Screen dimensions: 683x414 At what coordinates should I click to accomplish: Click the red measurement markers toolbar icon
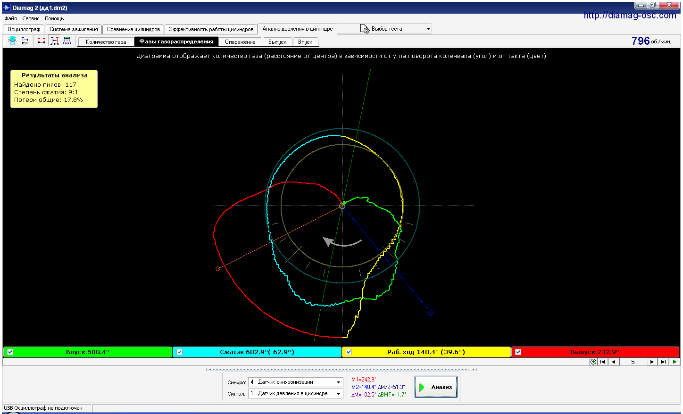tap(42, 41)
